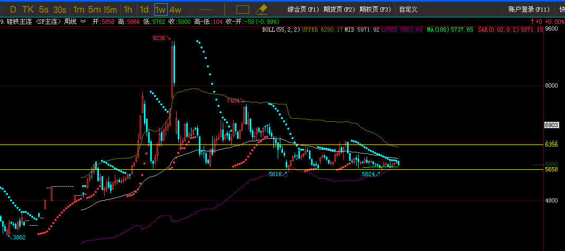565x251 pixels.
Task: Click the close price 5800 value
Action: pyautogui.click(x=184, y=22)
